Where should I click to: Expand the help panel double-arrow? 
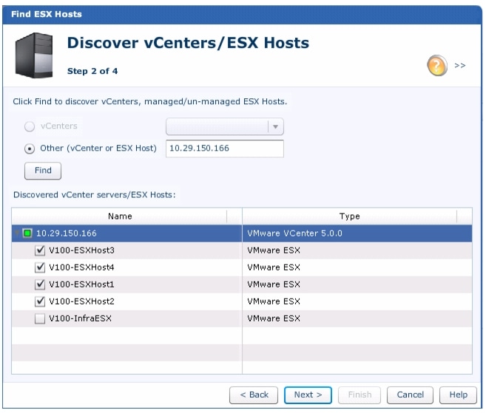[460, 65]
